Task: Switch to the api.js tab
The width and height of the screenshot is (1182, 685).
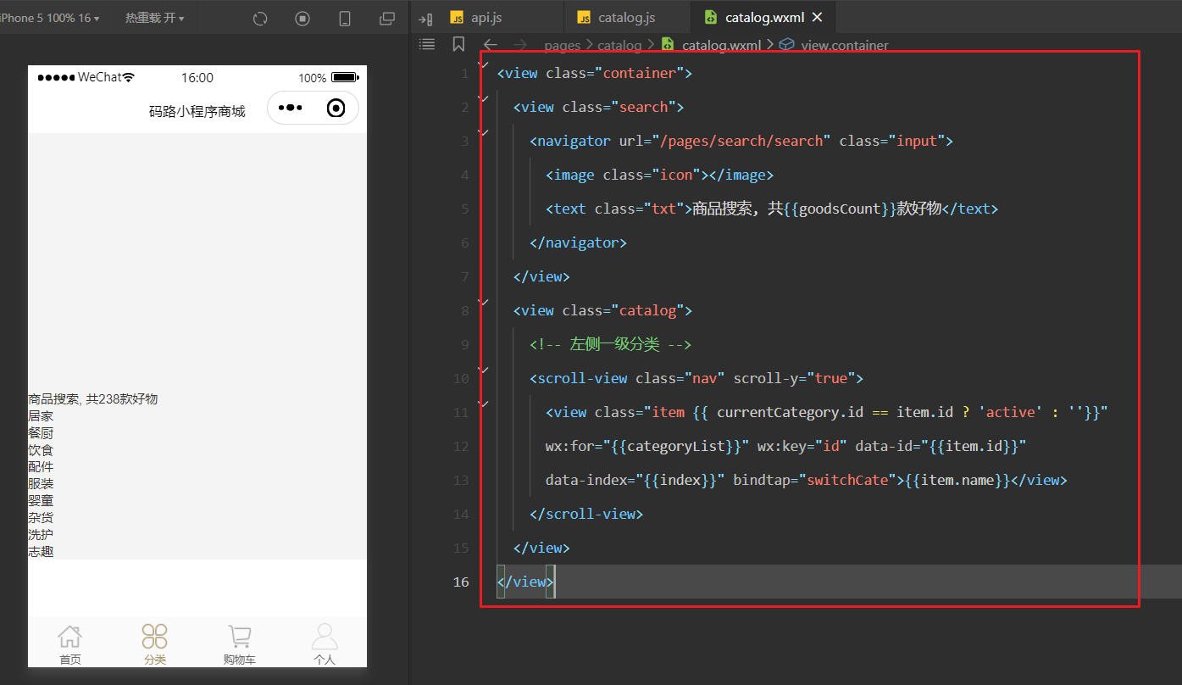Action: (486, 18)
